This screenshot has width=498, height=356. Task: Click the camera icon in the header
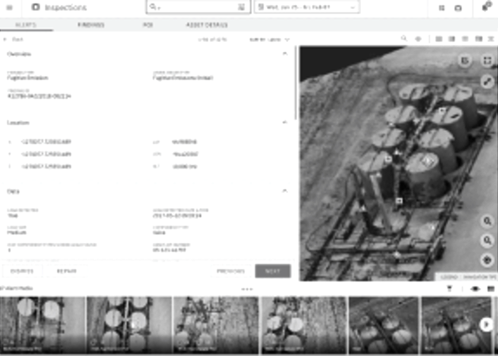(458, 8)
